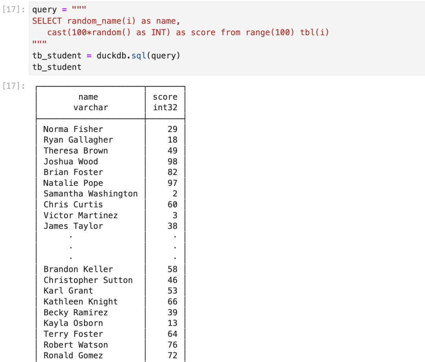425x362 pixels.
Task: Click the Kathleen Knight table row
Action: 81,302
